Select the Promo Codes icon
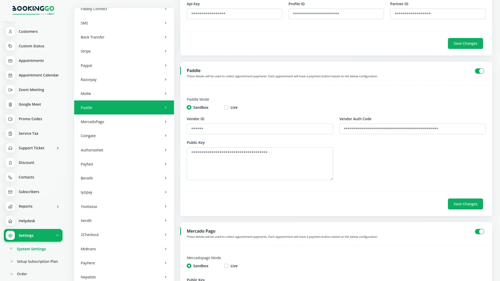Viewport: 500px width, 281px height. [x=10, y=119]
